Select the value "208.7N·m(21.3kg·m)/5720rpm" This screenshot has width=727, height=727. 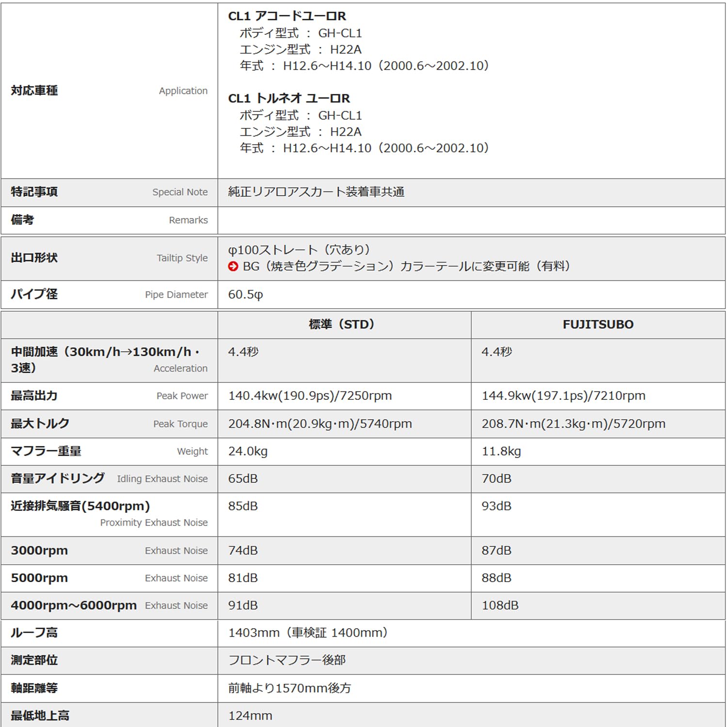pyautogui.click(x=574, y=424)
